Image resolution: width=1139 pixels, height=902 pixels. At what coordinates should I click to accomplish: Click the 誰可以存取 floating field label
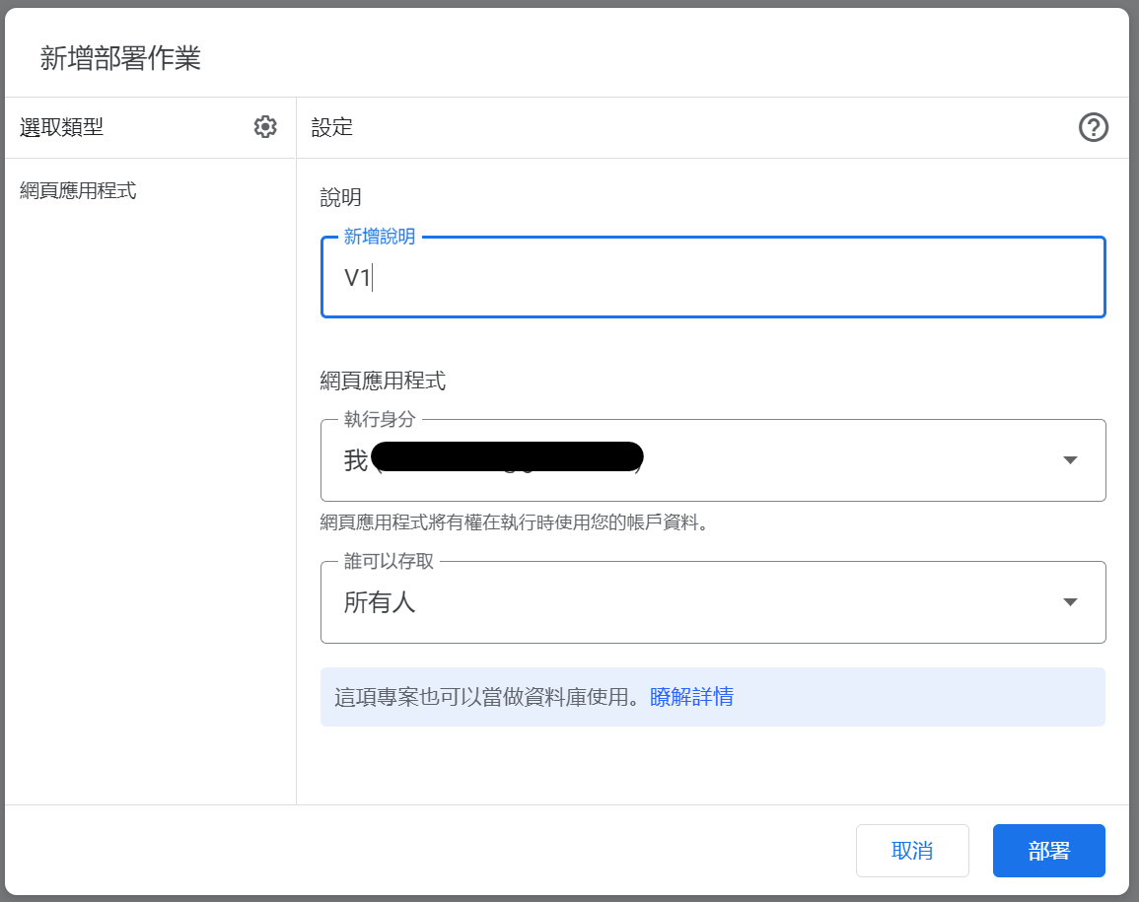[x=389, y=561]
